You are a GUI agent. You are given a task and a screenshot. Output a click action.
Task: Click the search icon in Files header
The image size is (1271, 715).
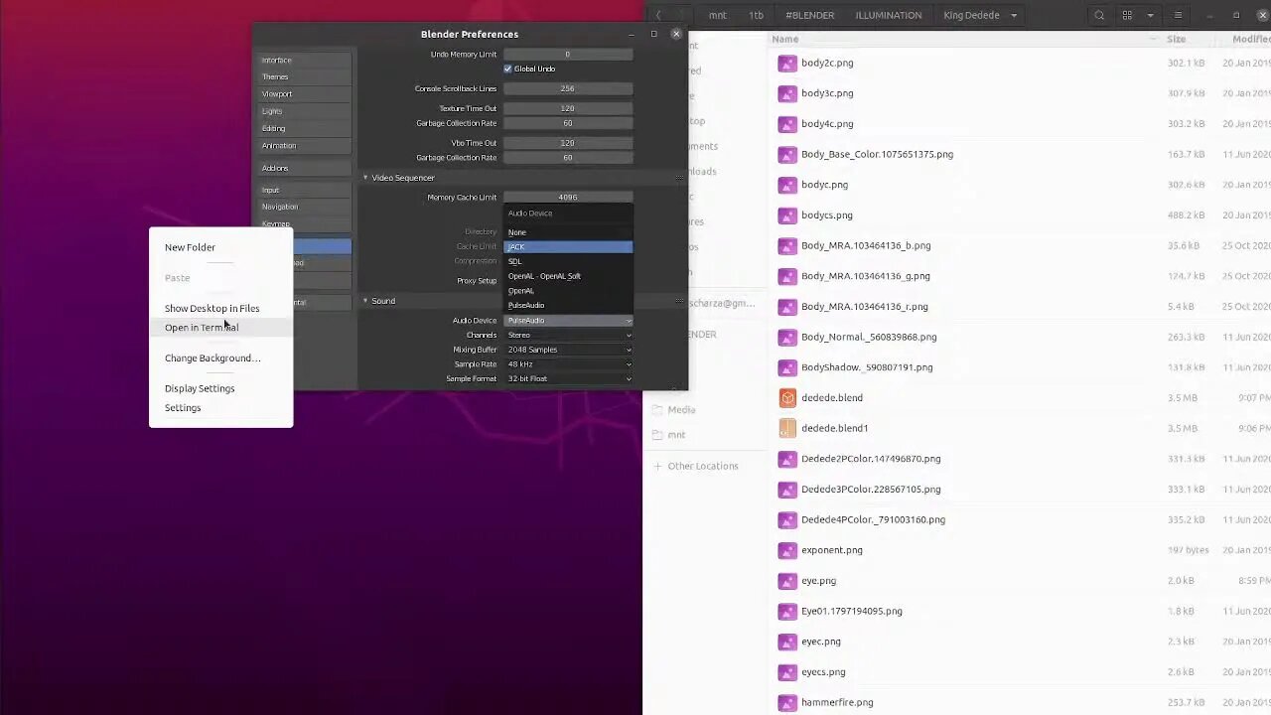click(1099, 15)
